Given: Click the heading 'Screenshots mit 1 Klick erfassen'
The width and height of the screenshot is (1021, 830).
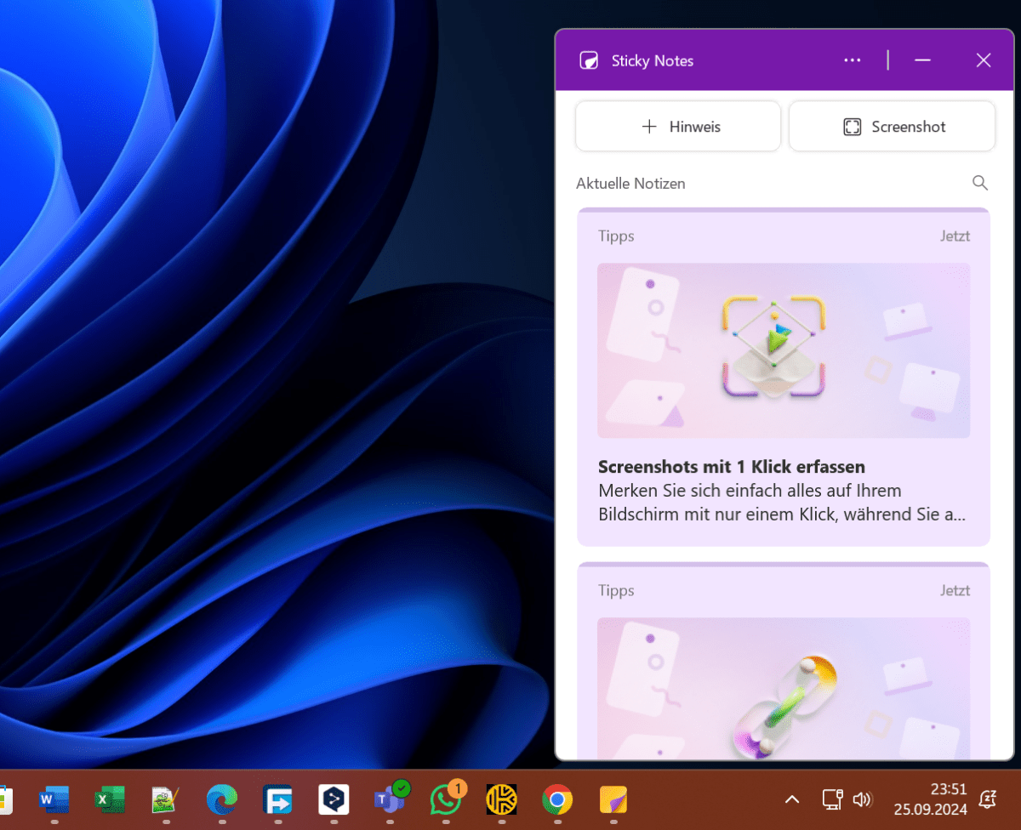Looking at the screenshot, I should [732, 467].
